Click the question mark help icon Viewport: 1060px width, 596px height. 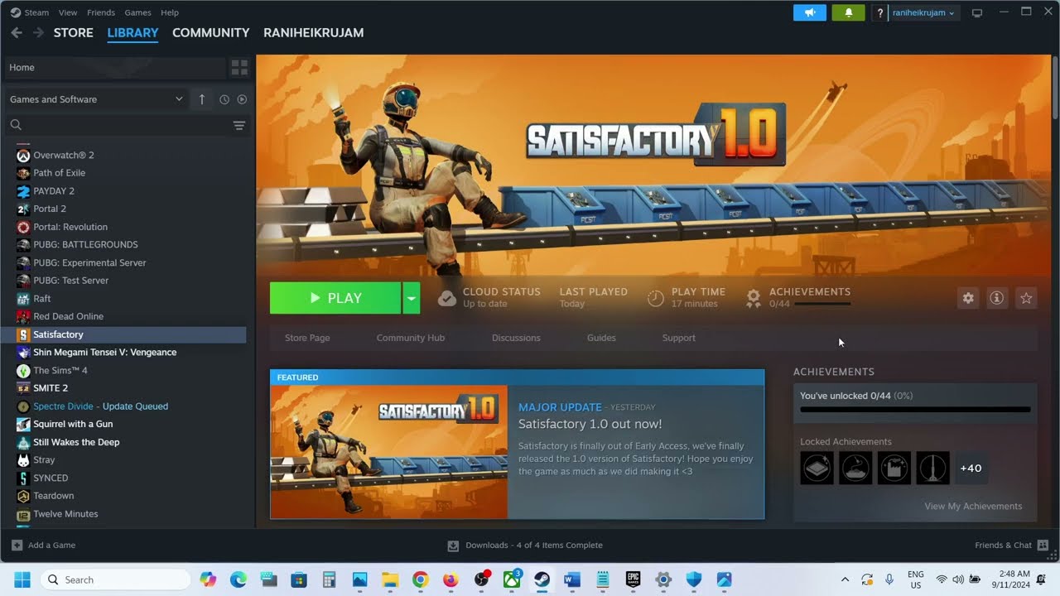point(880,13)
